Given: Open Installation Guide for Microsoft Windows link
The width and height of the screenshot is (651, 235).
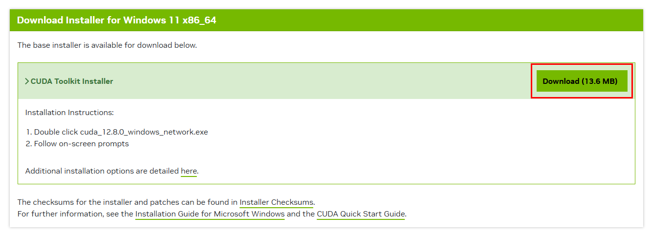Looking at the screenshot, I should click(x=210, y=214).
